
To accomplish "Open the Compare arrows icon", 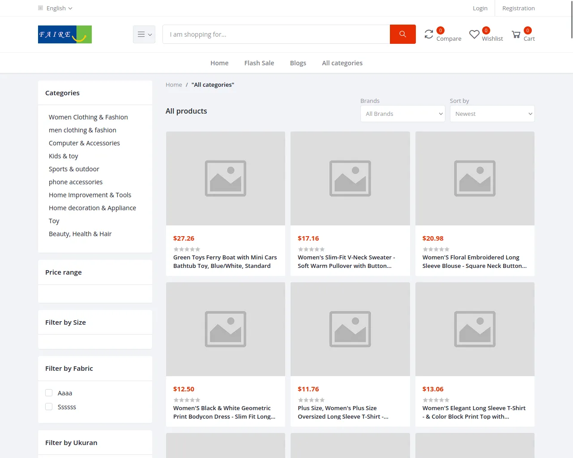I will pyautogui.click(x=429, y=34).
